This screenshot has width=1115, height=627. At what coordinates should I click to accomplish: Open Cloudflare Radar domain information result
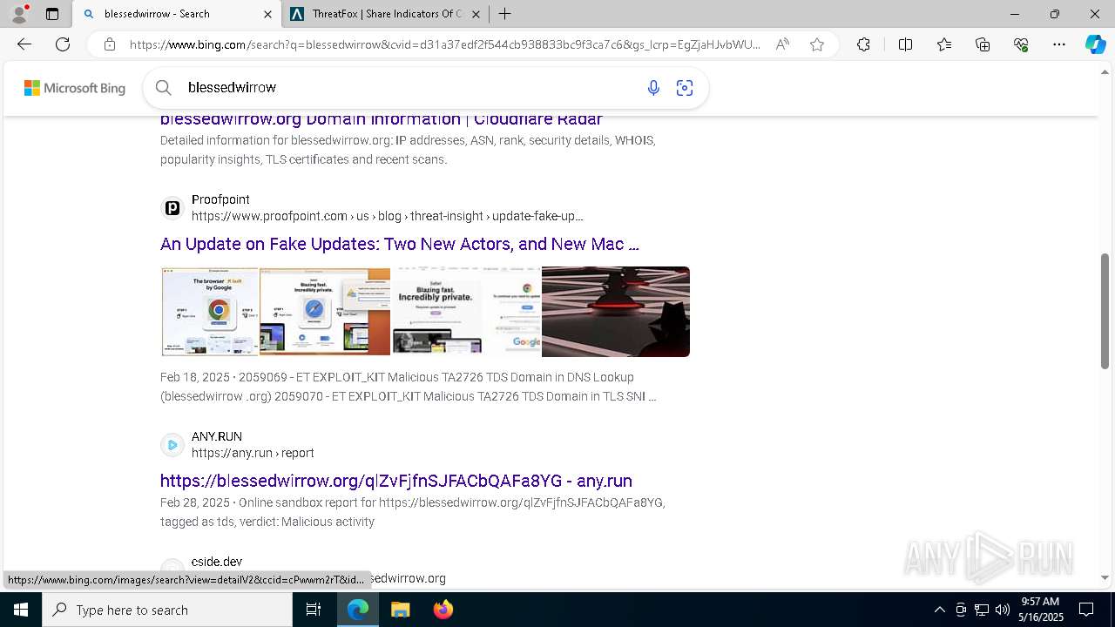[x=382, y=119]
